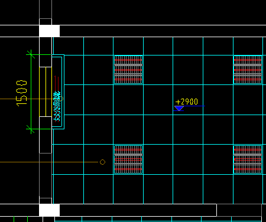Select the vertical cyan annotation text
The image size is (266, 222).
click(57, 106)
